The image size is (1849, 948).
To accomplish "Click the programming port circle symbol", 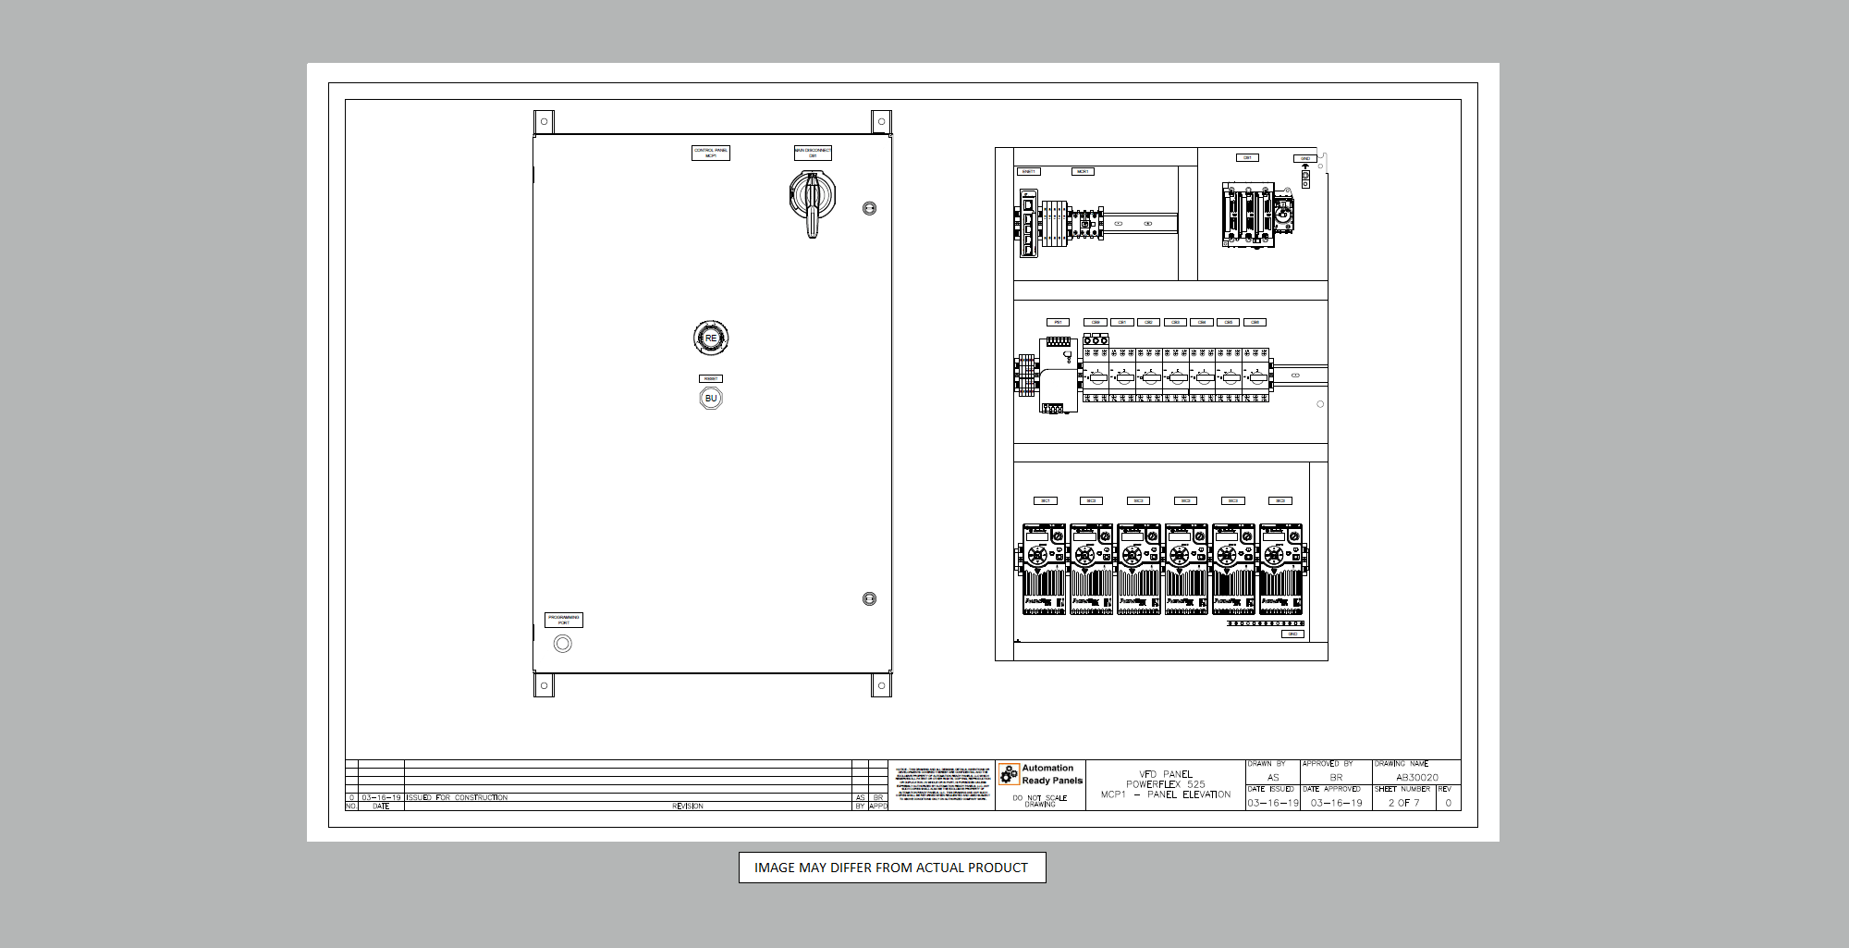I will coord(562,644).
